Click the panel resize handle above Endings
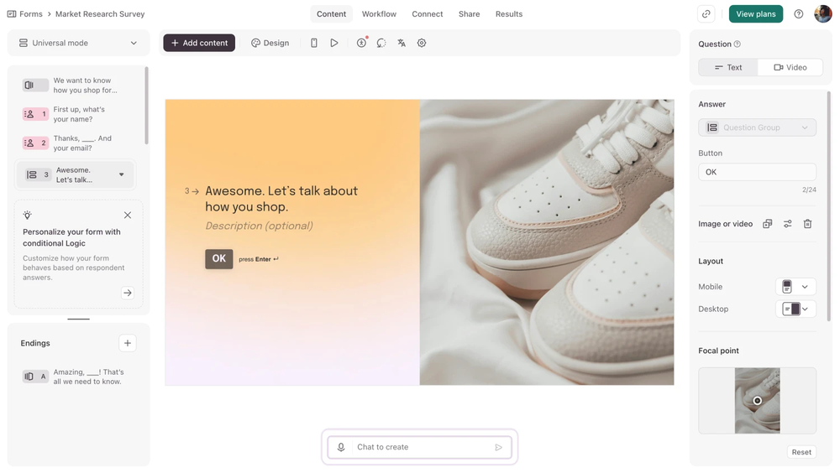840x473 pixels. (78, 319)
